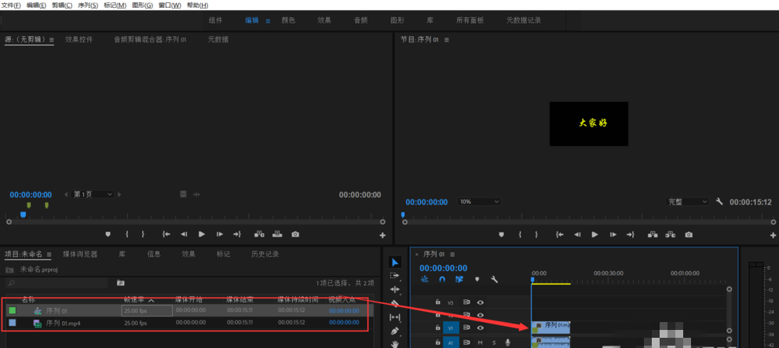
Task: Switch to the 媒体浏览器 tab
Action: 80,254
